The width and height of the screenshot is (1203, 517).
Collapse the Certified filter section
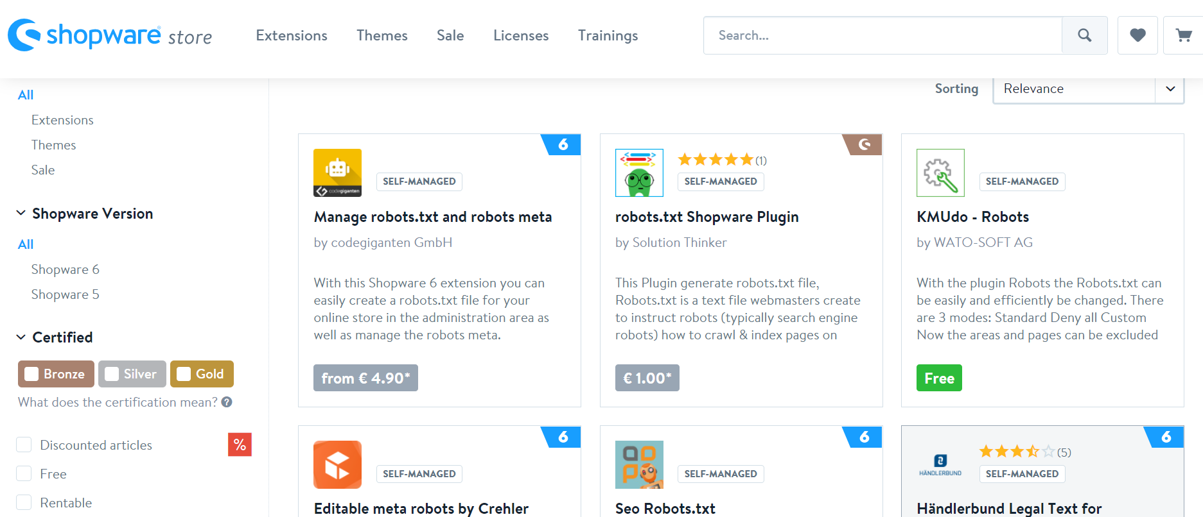pyautogui.click(x=55, y=337)
